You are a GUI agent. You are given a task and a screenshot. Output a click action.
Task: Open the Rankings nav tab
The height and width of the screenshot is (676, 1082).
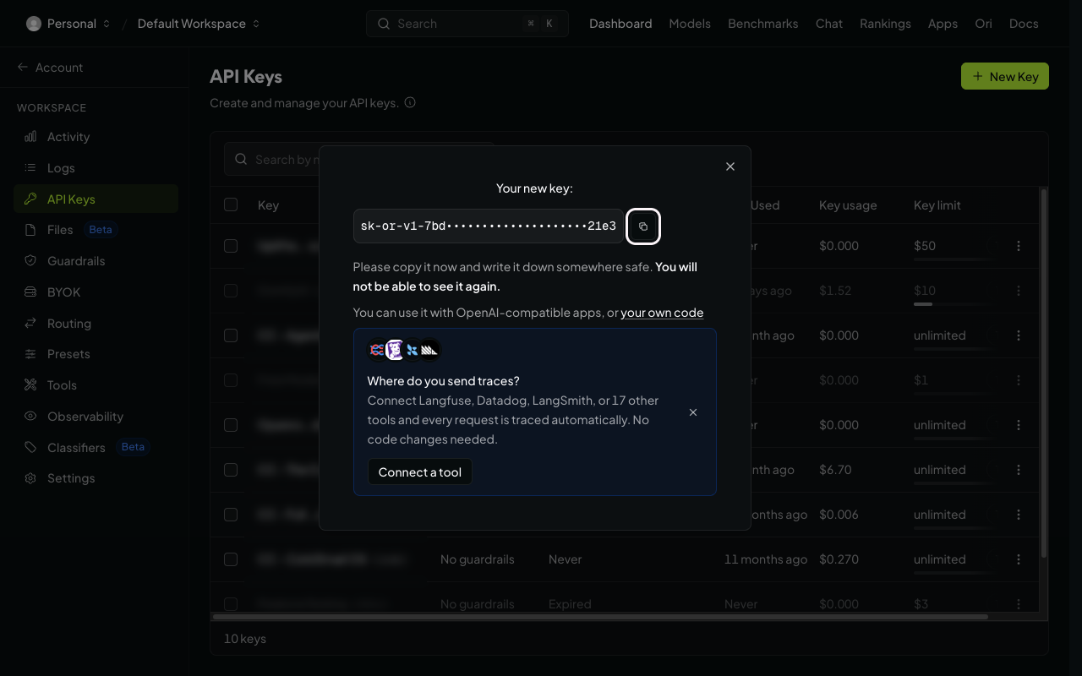click(x=885, y=24)
